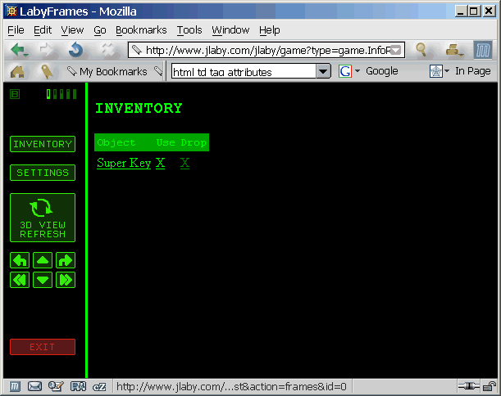This screenshot has height=396, width=501.
Task: Move forward with the up arrow
Action: point(43,260)
